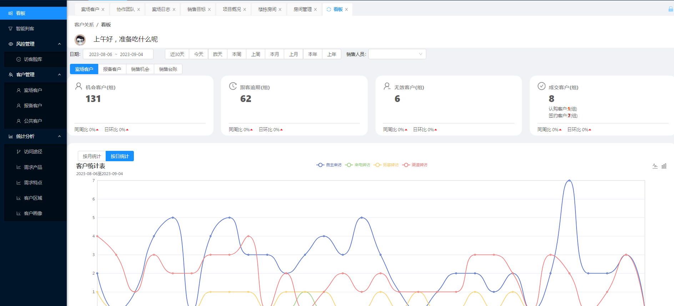Click the 签约客户:7(组) text
The width and height of the screenshot is (674, 306).
click(563, 116)
